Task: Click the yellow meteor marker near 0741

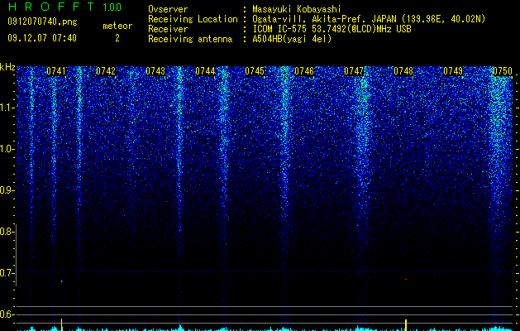Action: click(x=61, y=324)
